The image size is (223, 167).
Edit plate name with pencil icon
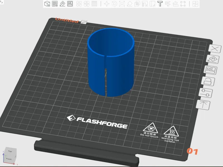tap(84, 22)
